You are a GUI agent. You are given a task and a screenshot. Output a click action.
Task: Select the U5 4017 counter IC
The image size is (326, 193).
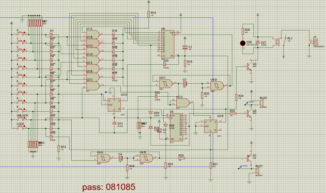176,127
